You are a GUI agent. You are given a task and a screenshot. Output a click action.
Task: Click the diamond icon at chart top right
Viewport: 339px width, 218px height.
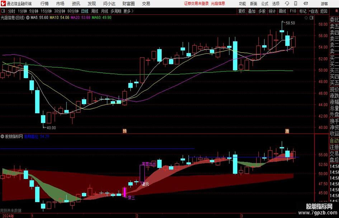(x=306, y=18)
